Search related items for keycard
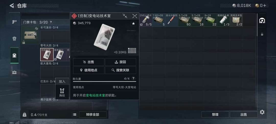 click(x=121, y=70)
